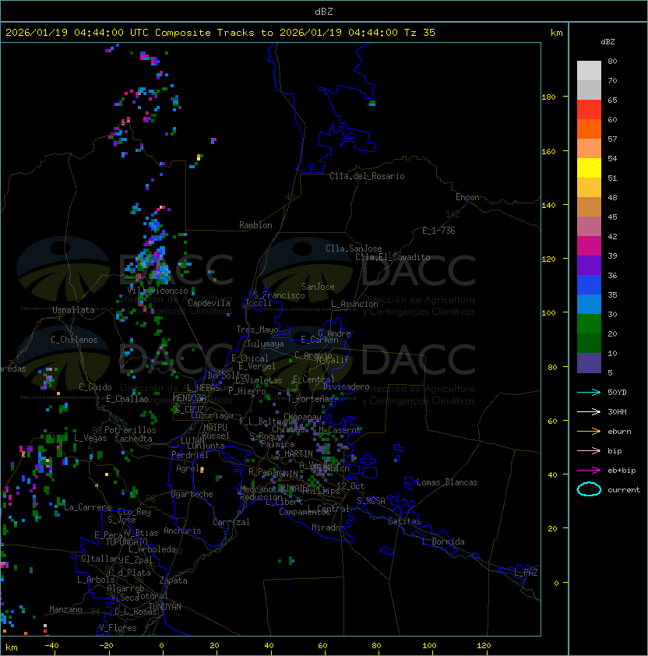Click the cyan ellipse 'current' legend icon
Image resolution: width=648 pixels, height=656 pixels.
589,489
